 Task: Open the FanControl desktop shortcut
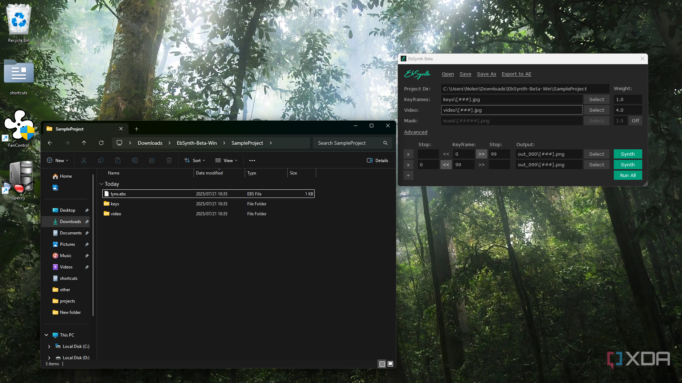19,128
